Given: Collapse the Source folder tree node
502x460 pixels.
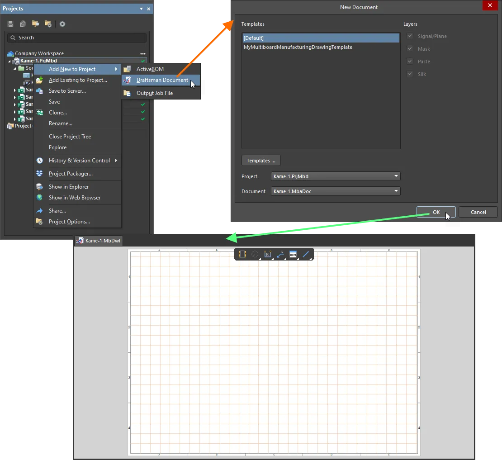Looking at the screenshot, I should pos(15,68).
